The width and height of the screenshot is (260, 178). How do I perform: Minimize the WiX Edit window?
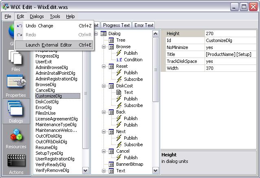[x=234, y=7]
